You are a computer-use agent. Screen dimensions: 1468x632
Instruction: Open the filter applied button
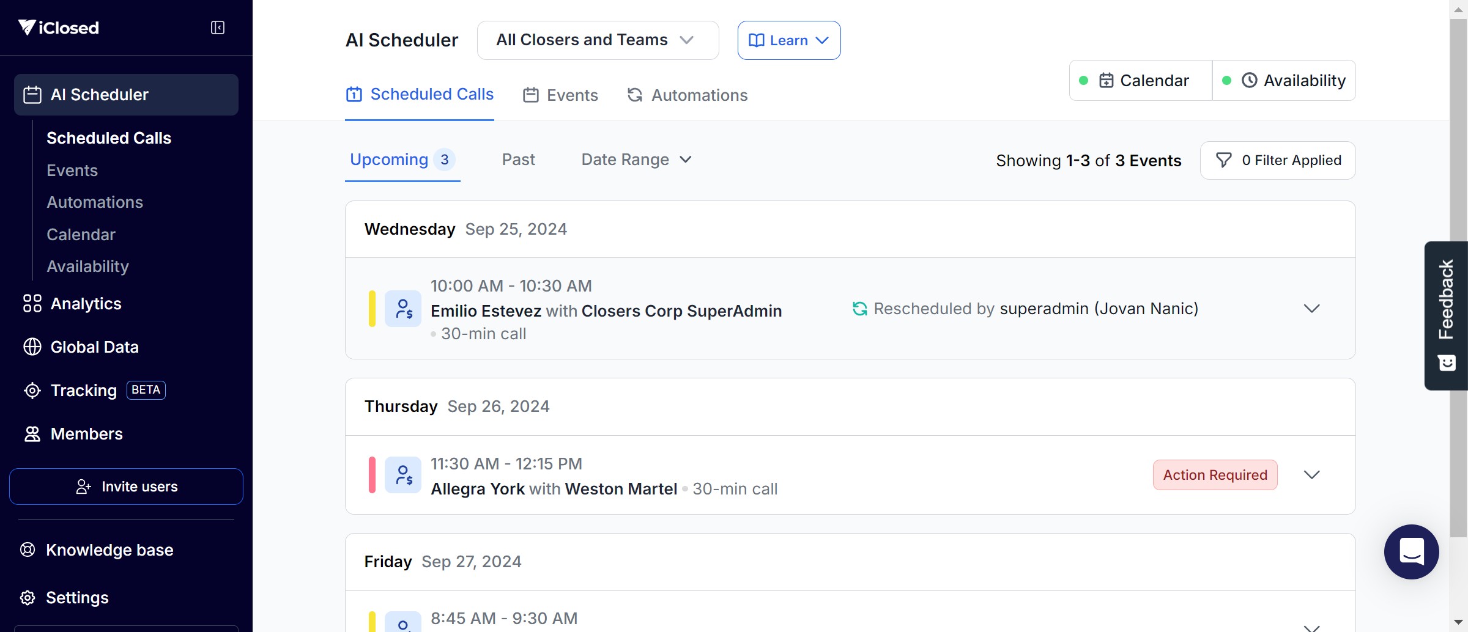(1278, 160)
